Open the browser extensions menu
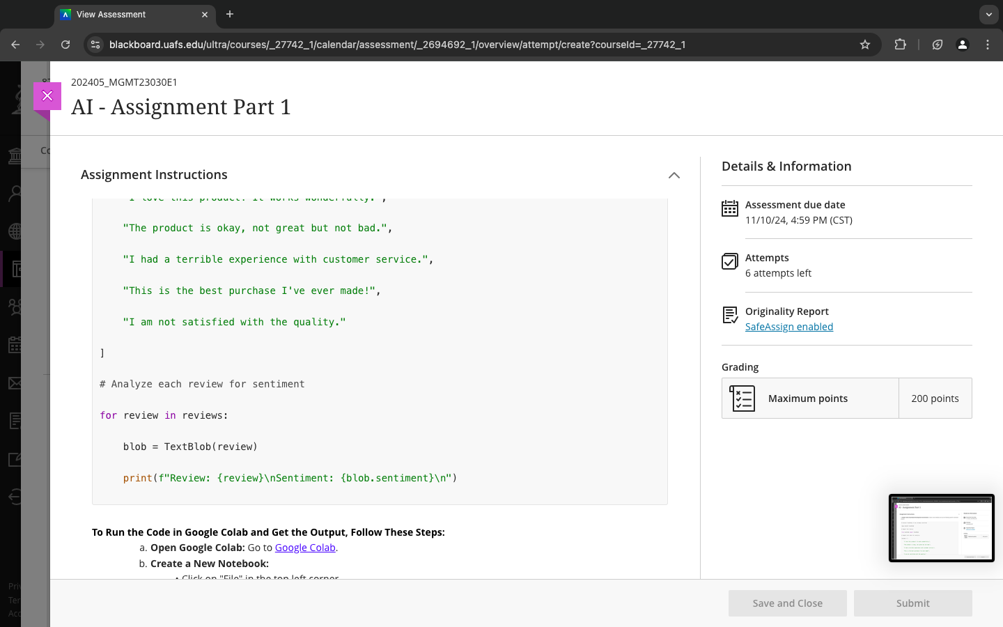The height and width of the screenshot is (627, 1003). coord(900,45)
